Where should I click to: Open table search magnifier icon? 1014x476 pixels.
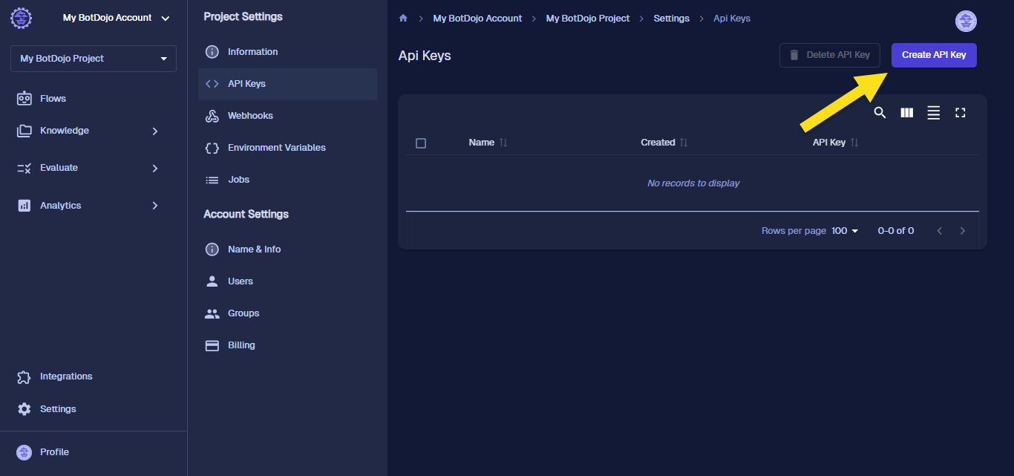coord(880,113)
